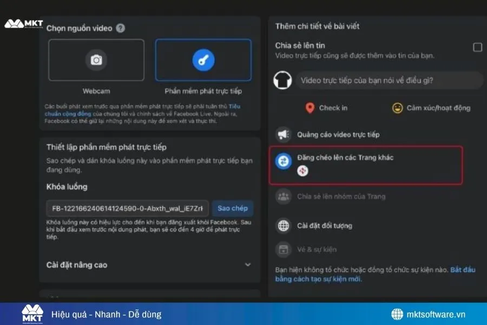Open the Cài đặt đối tượng globe icon
Screen dimensions: 487x325
(x=284, y=225)
